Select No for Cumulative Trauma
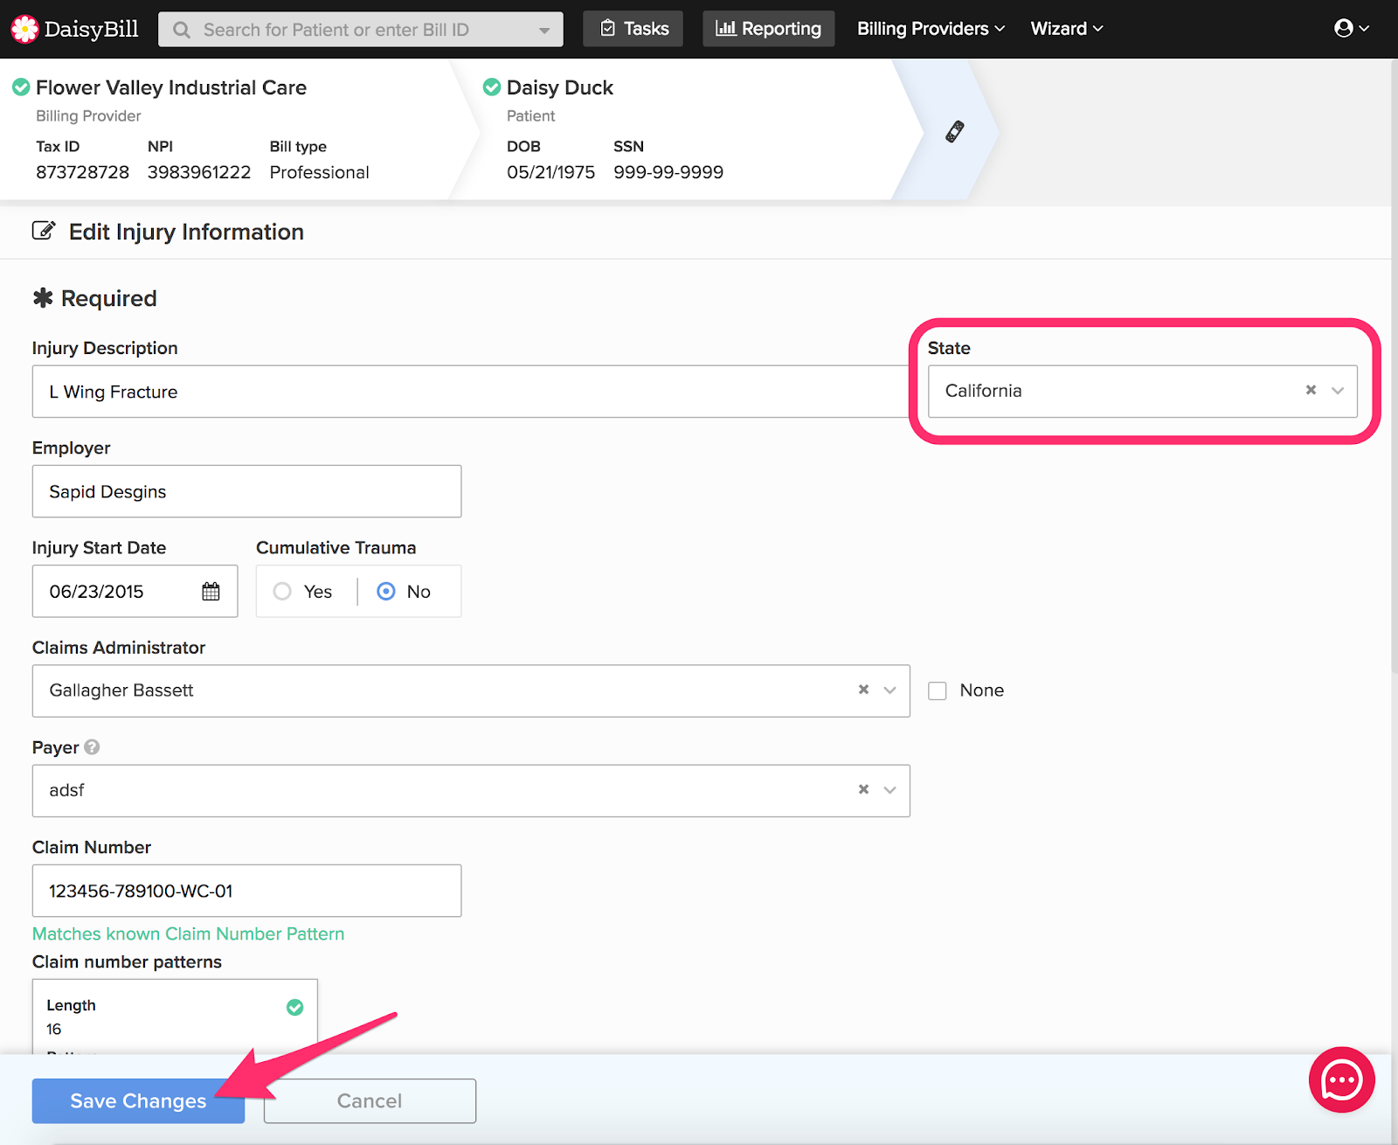1398x1145 pixels. click(x=385, y=592)
